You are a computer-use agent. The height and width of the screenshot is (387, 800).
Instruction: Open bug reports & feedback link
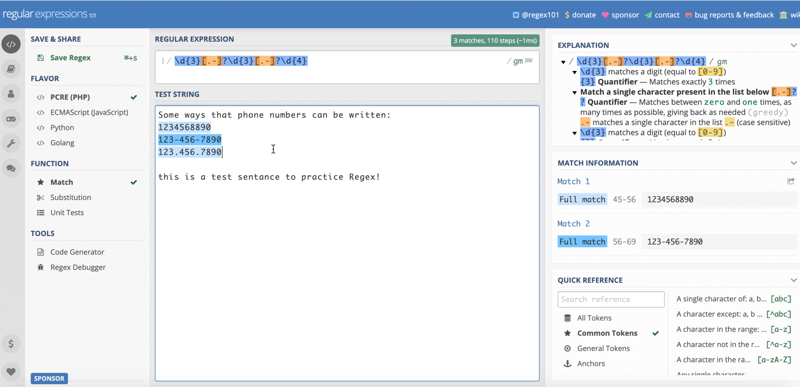click(734, 15)
